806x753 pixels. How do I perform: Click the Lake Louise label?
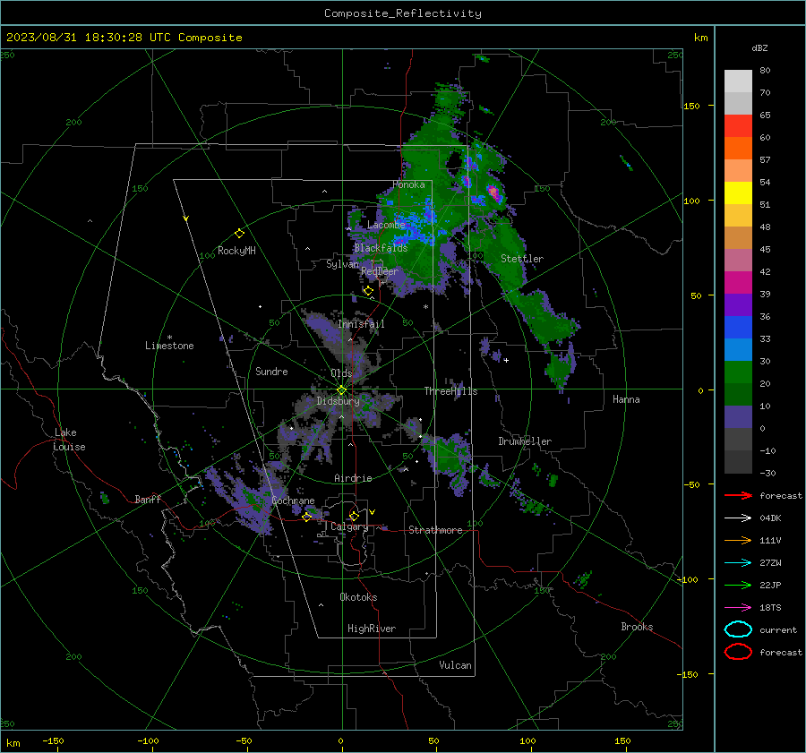[x=69, y=440]
